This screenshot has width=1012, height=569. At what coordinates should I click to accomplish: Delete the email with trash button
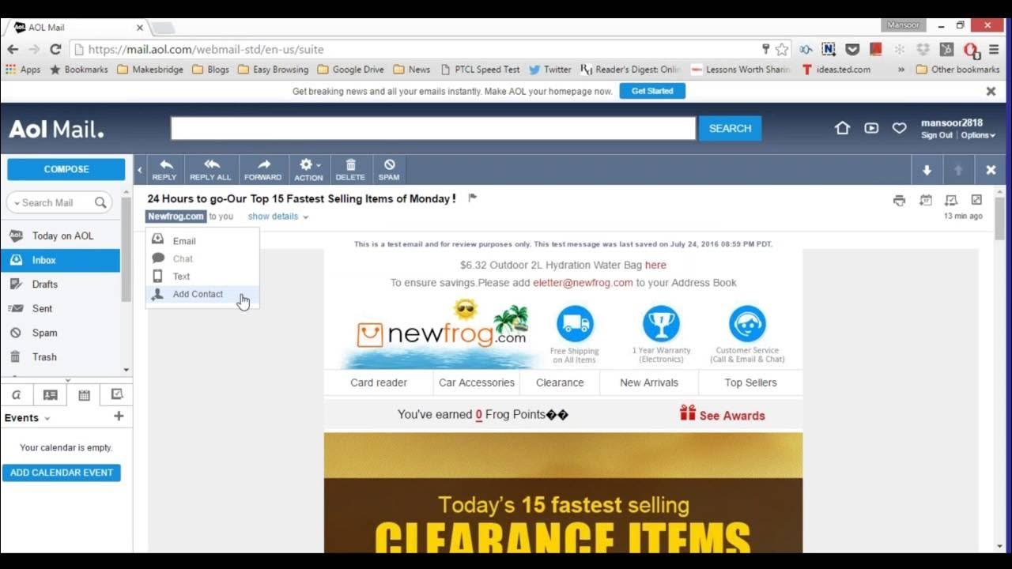point(350,169)
